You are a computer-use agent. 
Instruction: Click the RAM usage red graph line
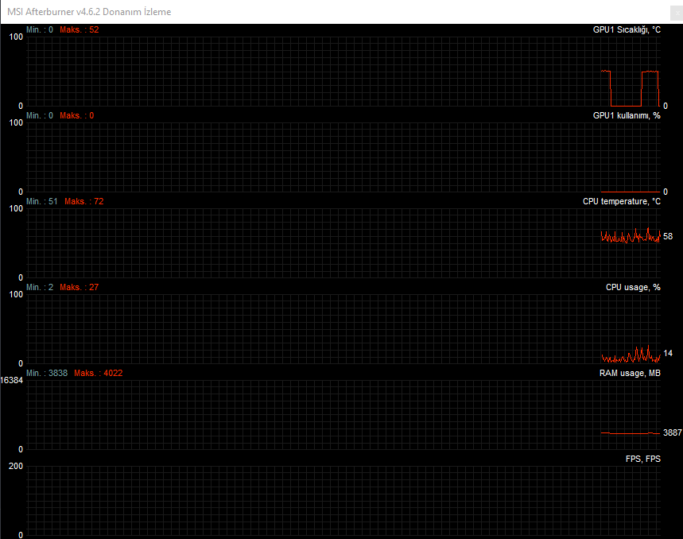[x=631, y=433]
